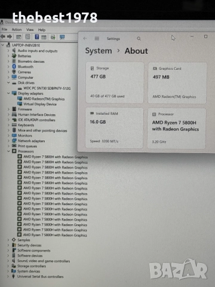The image size is (215, 287).
Task: Select the Cameras category icon
Action: (x=14, y=72)
